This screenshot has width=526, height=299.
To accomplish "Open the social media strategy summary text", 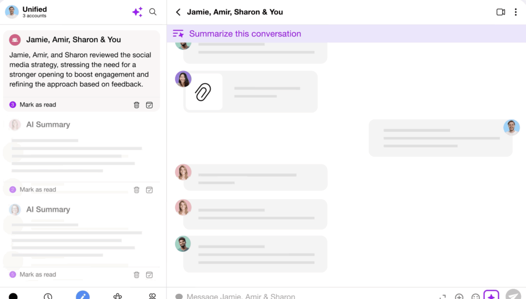I will [80, 70].
